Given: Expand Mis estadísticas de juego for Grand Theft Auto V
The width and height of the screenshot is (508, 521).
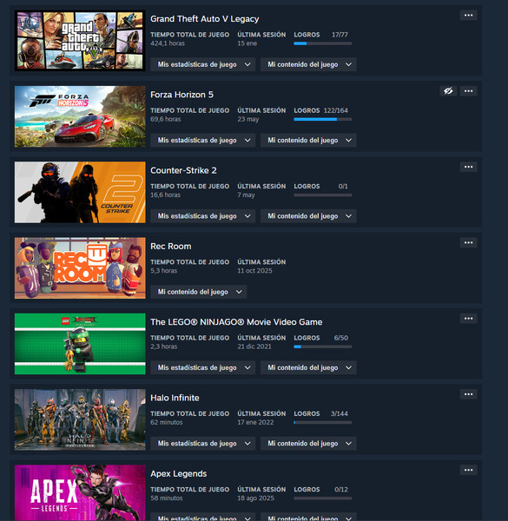Looking at the screenshot, I should [202, 64].
